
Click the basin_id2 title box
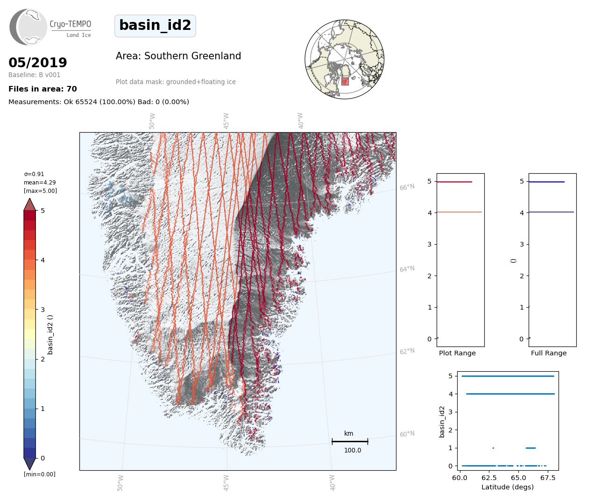point(155,26)
